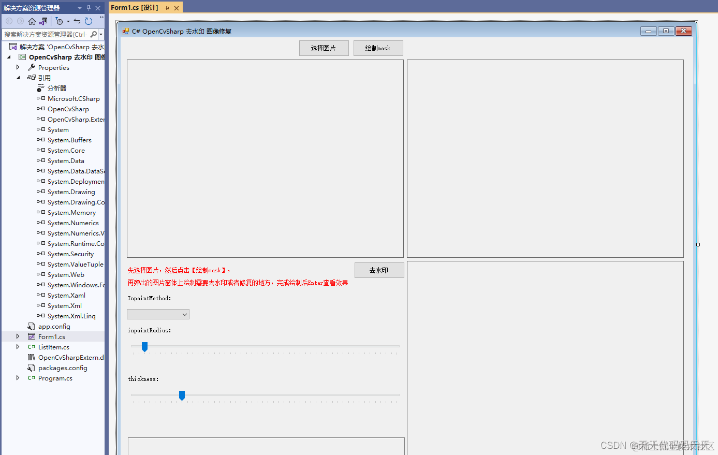Select the System.Core reference
This screenshot has width=718, height=455.
point(66,150)
